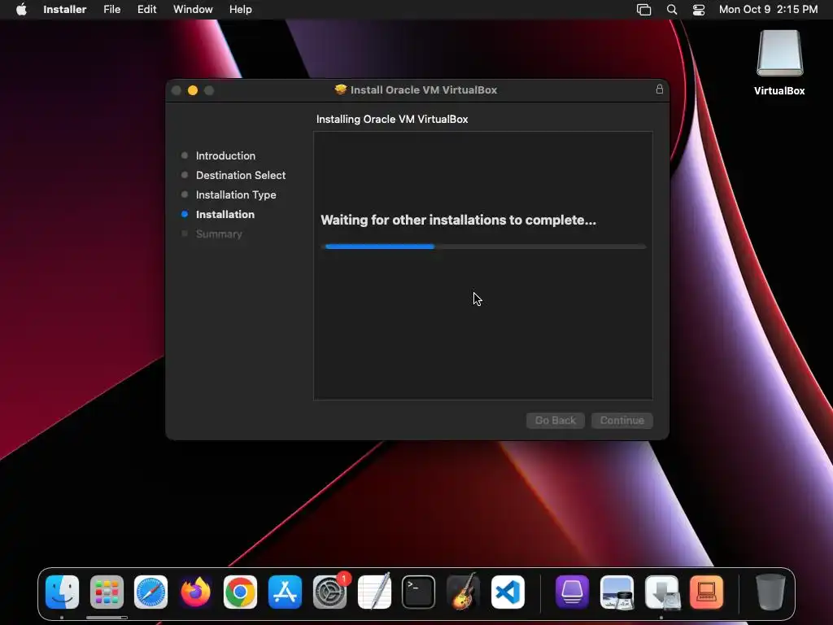Open Control Center from menu bar
The height and width of the screenshot is (625, 833).
point(699,10)
